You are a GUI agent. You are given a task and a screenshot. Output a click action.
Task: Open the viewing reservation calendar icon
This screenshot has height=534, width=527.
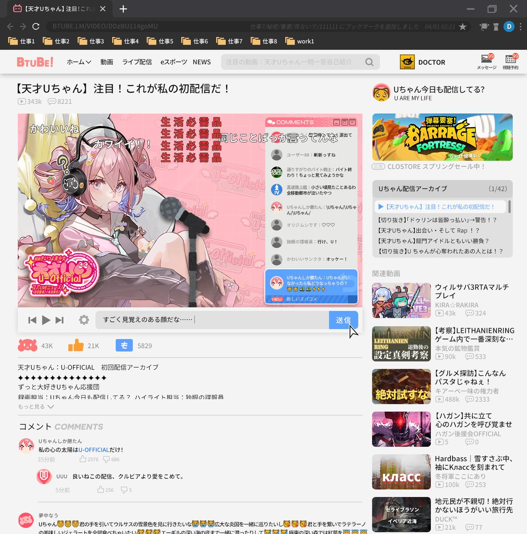click(511, 59)
